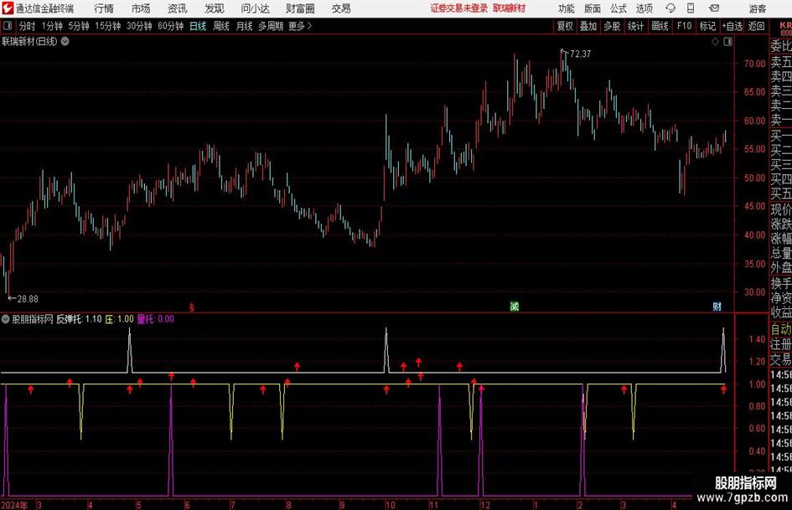Image resolution: width=792 pixels, height=510 pixels.
Task: Open the customer service headset icon
Action: point(670,8)
